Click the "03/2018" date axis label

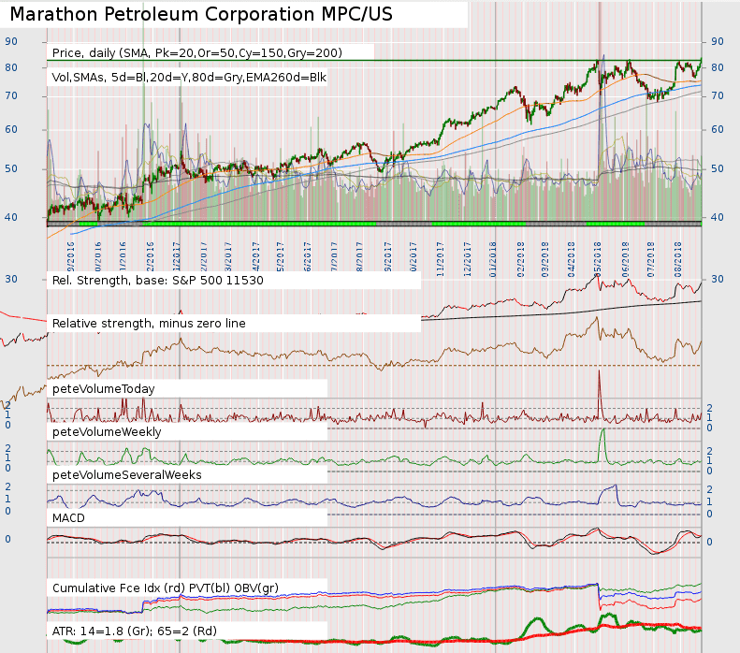point(545,259)
